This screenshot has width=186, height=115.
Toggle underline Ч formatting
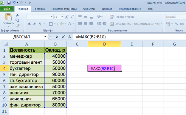tap(40, 24)
